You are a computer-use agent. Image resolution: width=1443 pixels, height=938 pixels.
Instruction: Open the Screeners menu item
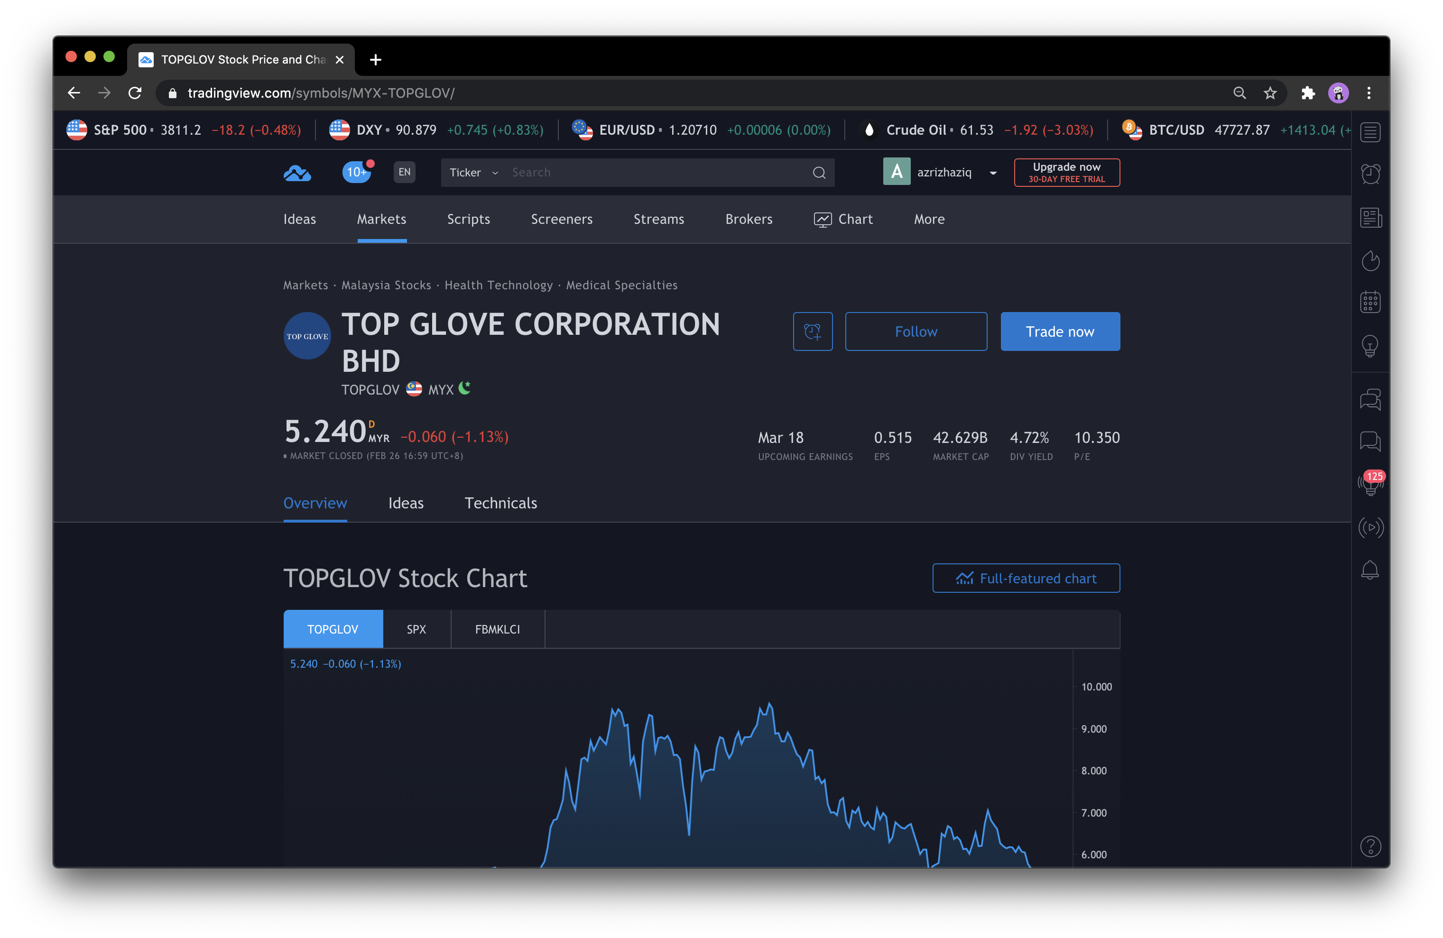(562, 219)
